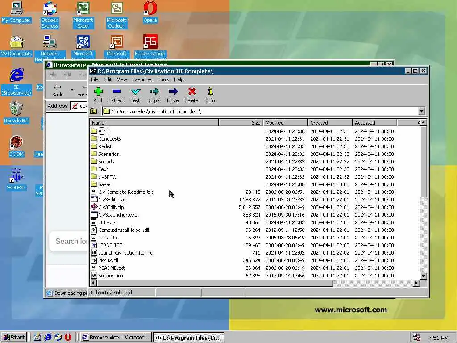Viewport: 457px width, 343px height.
Task: Select the Mss32.dll file
Action: click(x=108, y=260)
